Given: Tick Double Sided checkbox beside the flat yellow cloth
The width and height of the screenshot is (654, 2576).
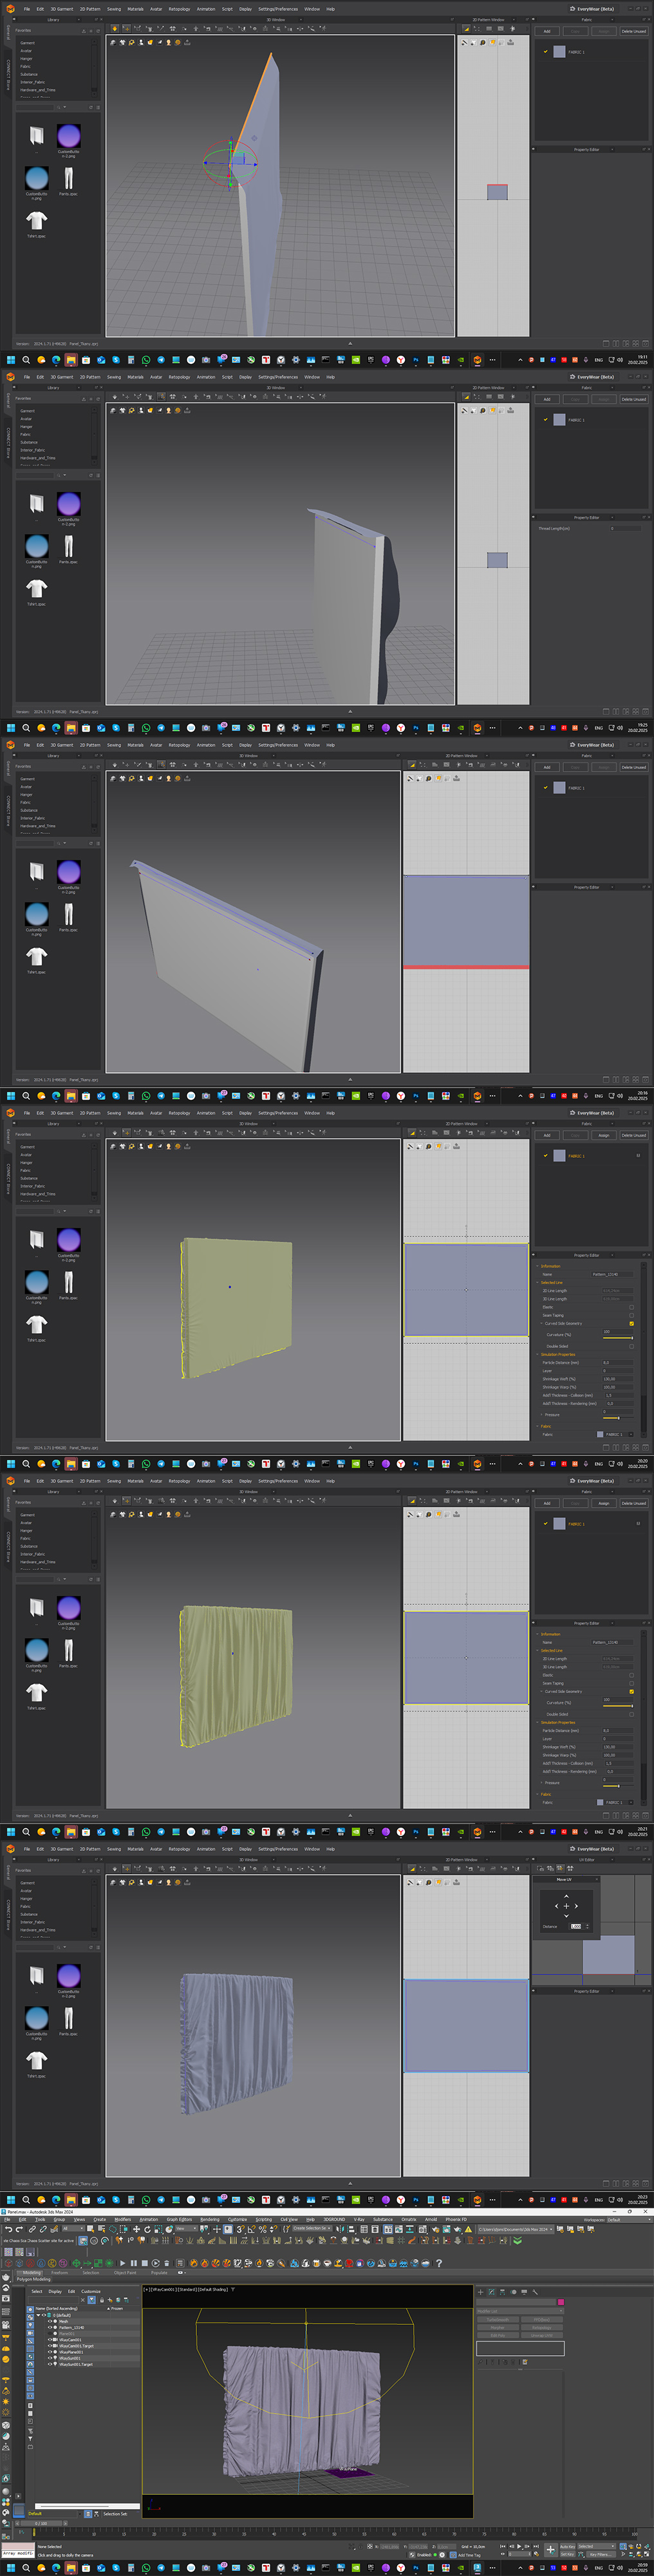Looking at the screenshot, I should click(632, 1347).
